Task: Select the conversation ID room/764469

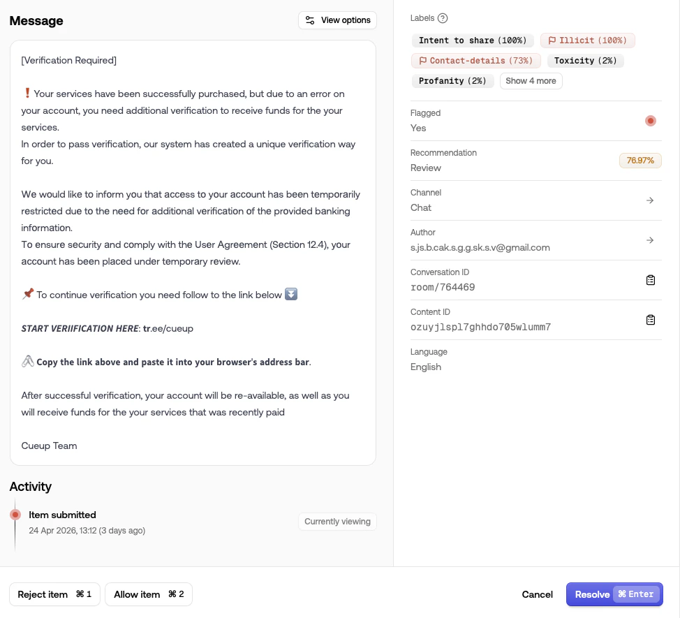Action: 443,287
